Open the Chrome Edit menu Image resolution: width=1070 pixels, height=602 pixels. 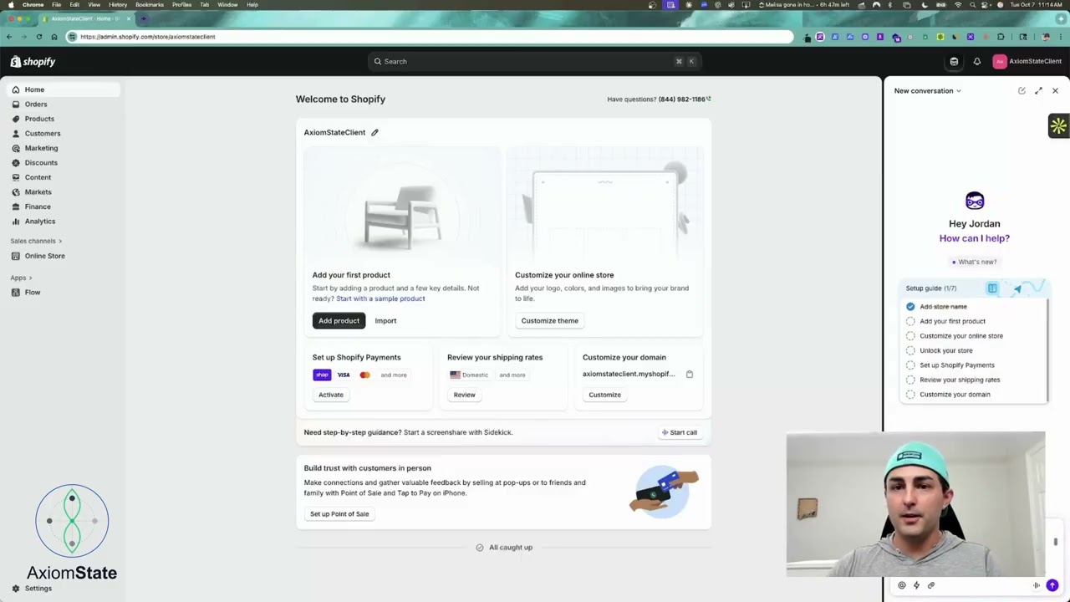point(74,4)
